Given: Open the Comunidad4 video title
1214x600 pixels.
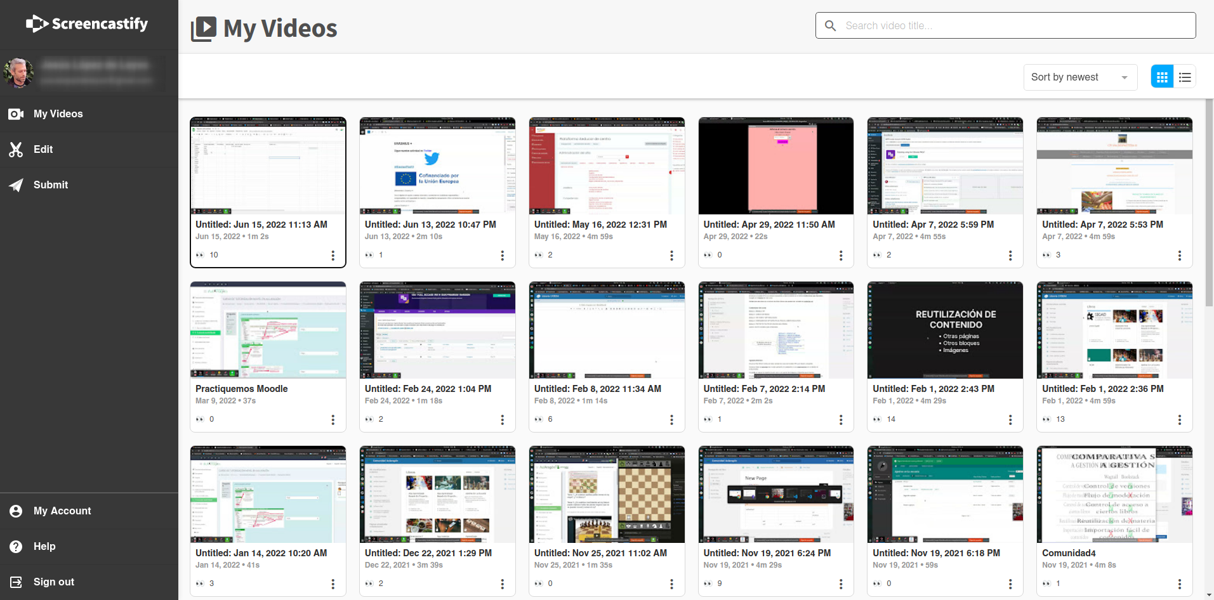Looking at the screenshot, I should [1069, 553].
